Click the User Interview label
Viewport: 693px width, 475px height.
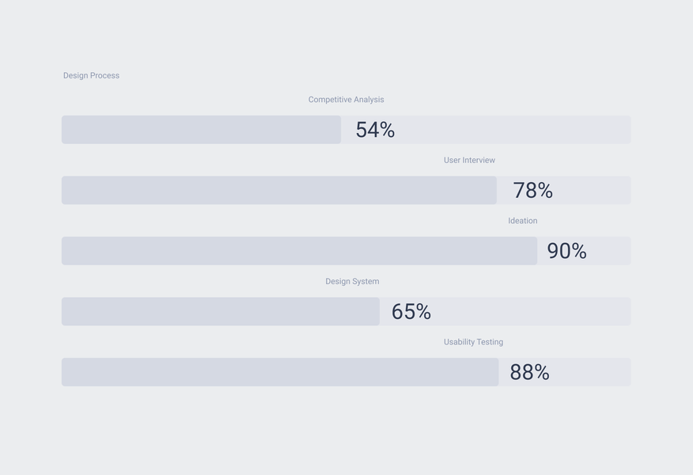pos(469,161)
